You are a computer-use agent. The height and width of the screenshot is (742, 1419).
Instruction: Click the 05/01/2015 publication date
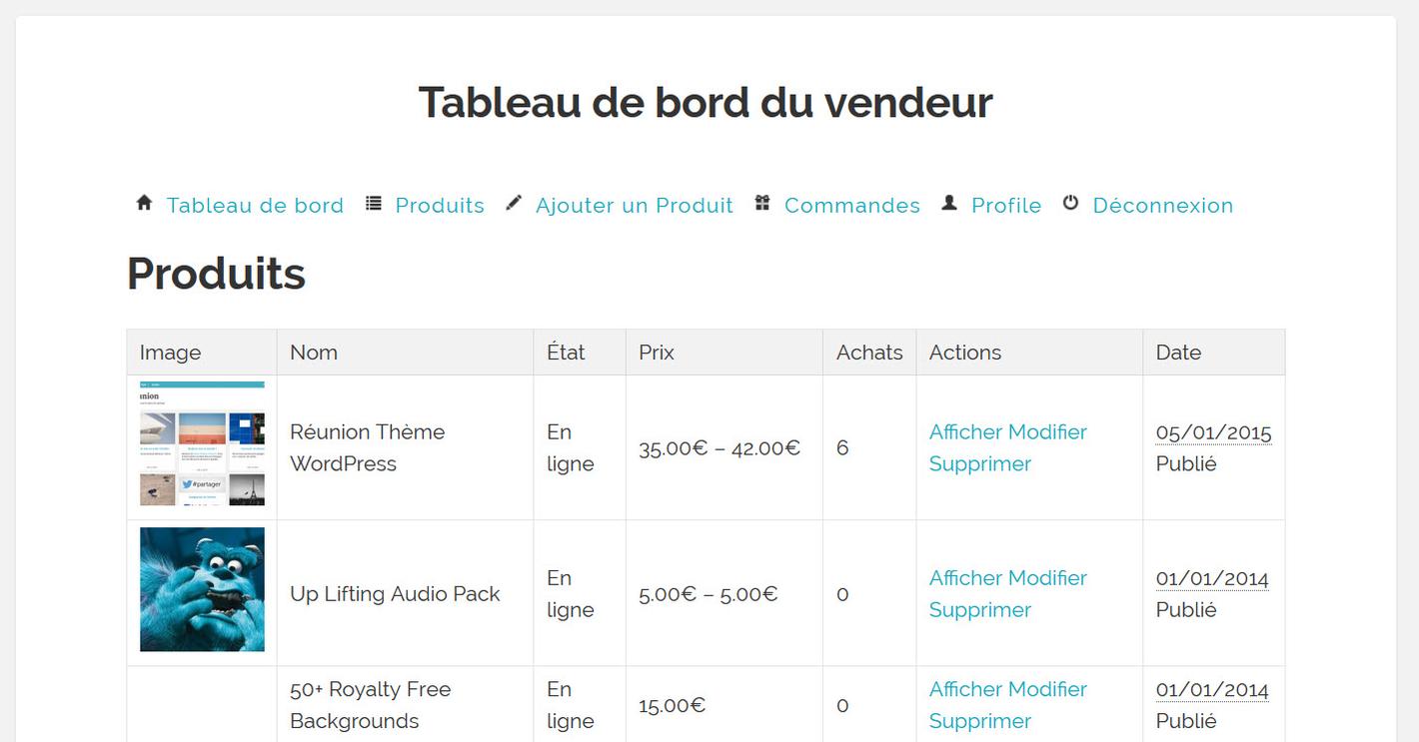[1213, 432]
